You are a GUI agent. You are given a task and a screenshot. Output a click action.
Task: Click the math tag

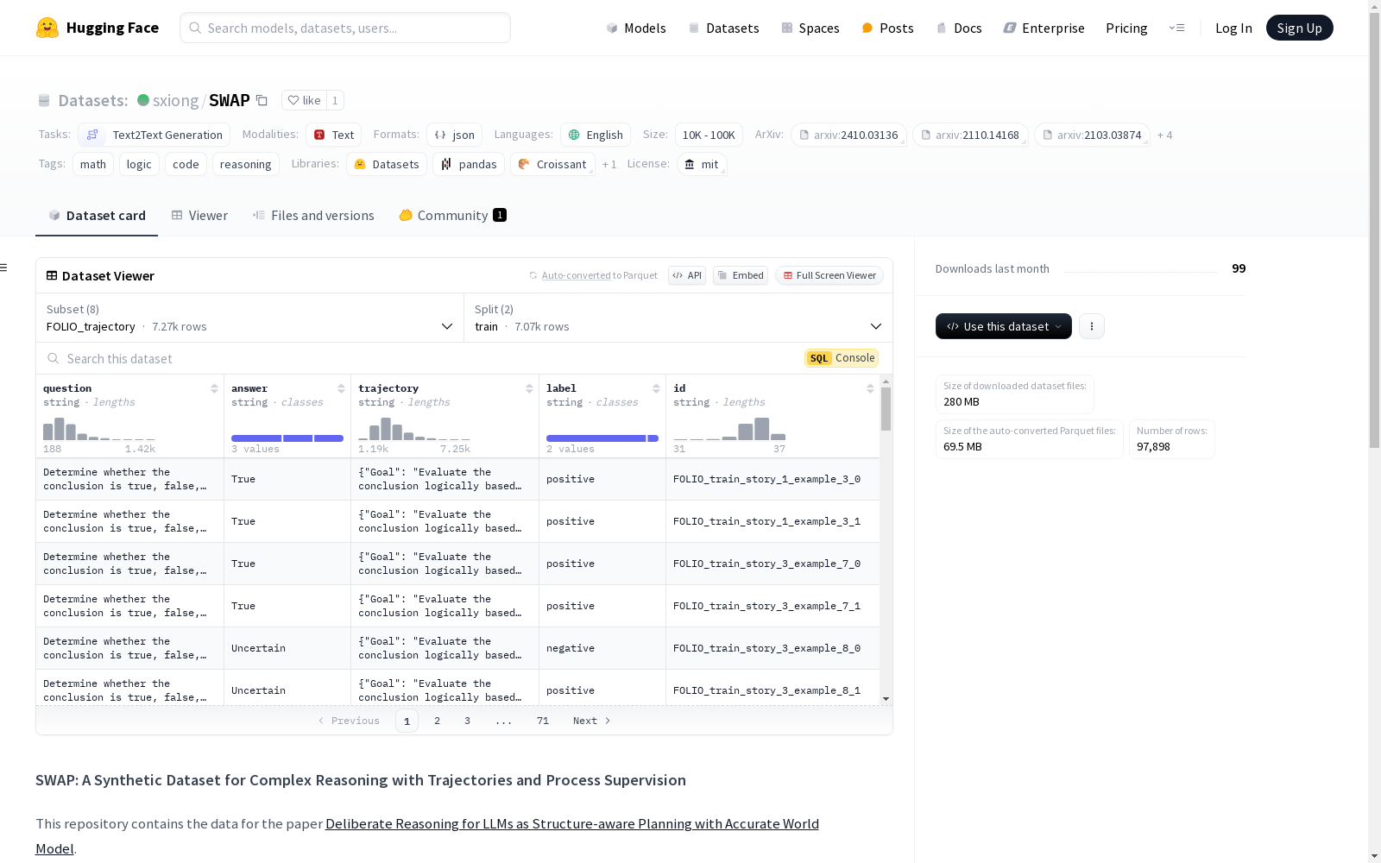pyautogui.click(x=93, y=164)
